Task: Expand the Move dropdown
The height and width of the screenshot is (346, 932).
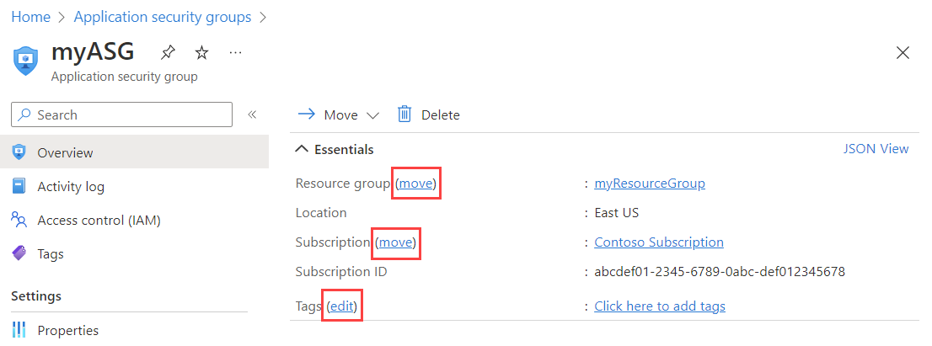Action: (372, 115)
